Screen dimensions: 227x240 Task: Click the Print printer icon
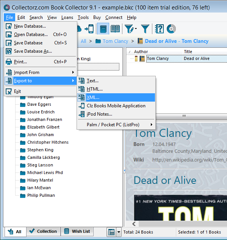9,62
